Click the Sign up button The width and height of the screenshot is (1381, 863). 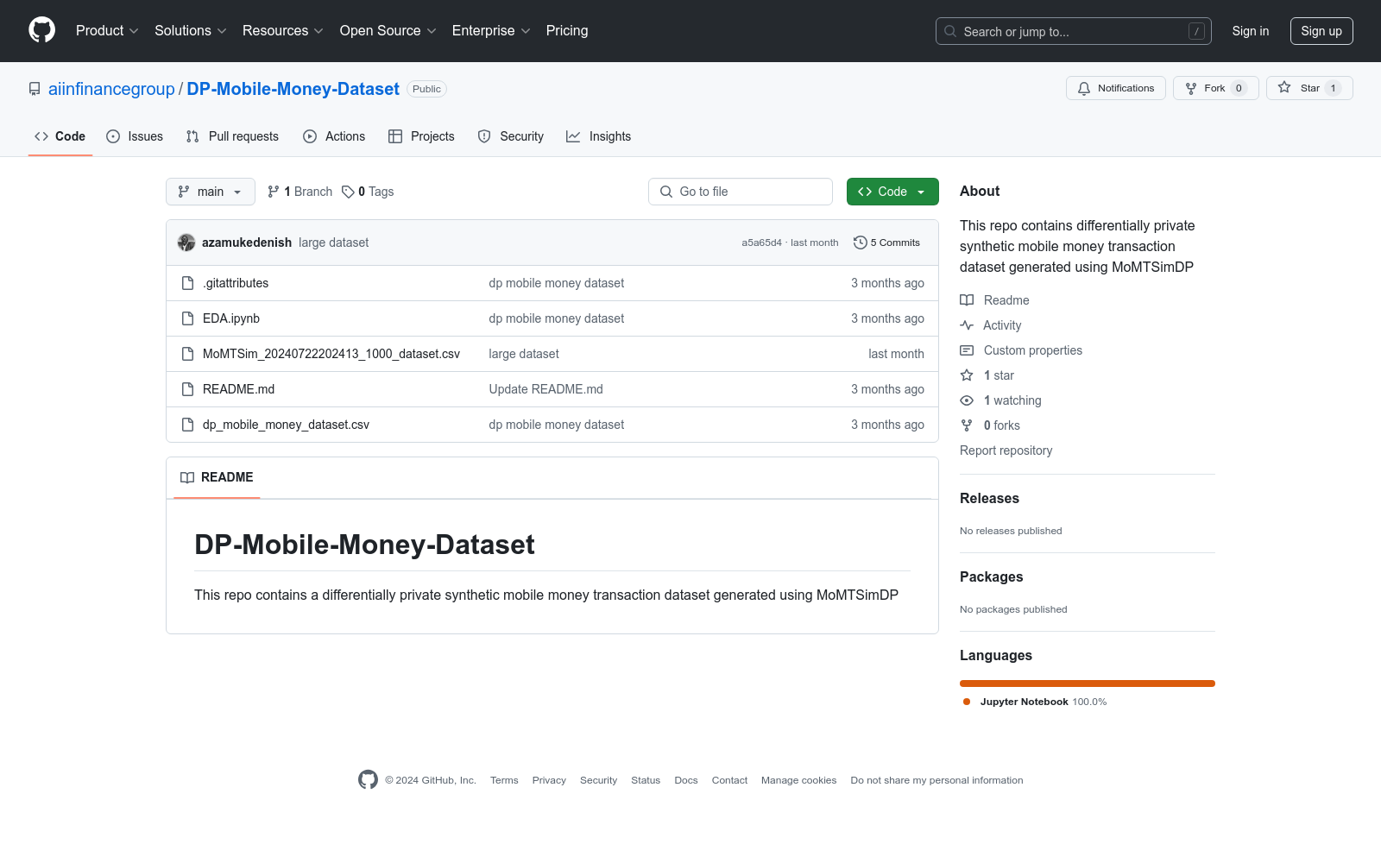click(x=1321, y=31)
